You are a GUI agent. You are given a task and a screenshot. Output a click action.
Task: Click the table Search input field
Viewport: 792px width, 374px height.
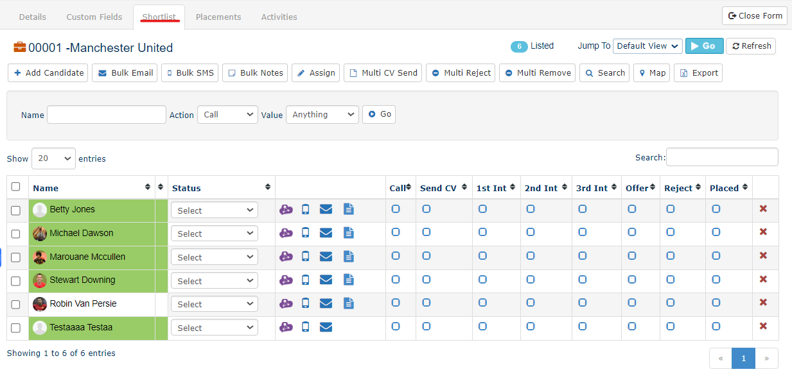(722, 157)
